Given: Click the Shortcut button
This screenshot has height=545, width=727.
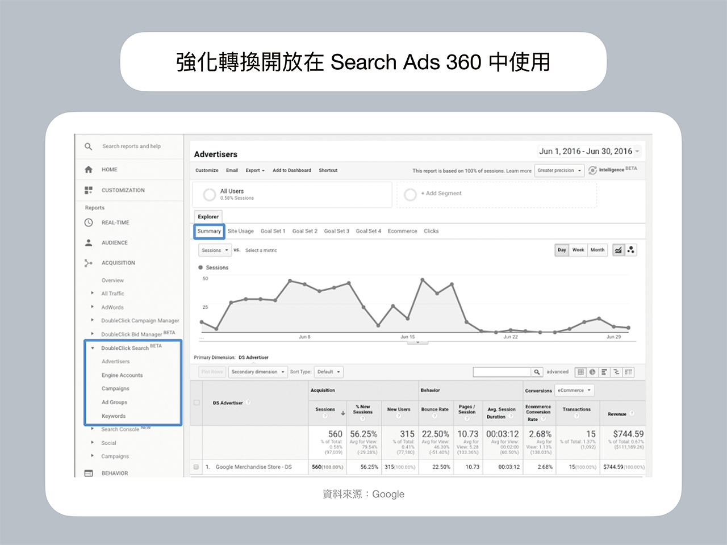Looking at the screenshot, I should [x=328, y=170].
